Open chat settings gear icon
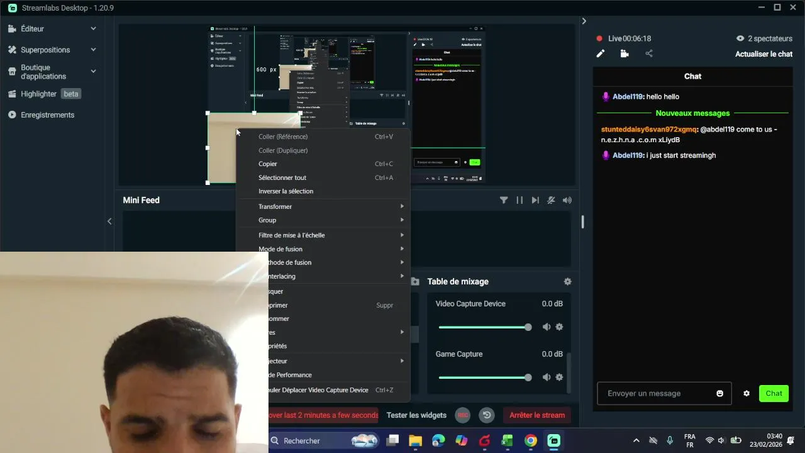The height and width of the screenshot is (453, 805). (x=747, y=394)
